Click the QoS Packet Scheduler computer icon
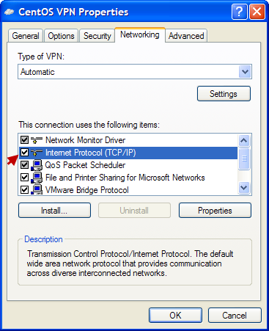This screenshot has height=331, width=269. [37, 165]
